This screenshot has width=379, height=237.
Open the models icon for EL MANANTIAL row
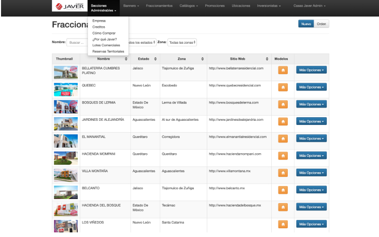click(x=283, y=139)
